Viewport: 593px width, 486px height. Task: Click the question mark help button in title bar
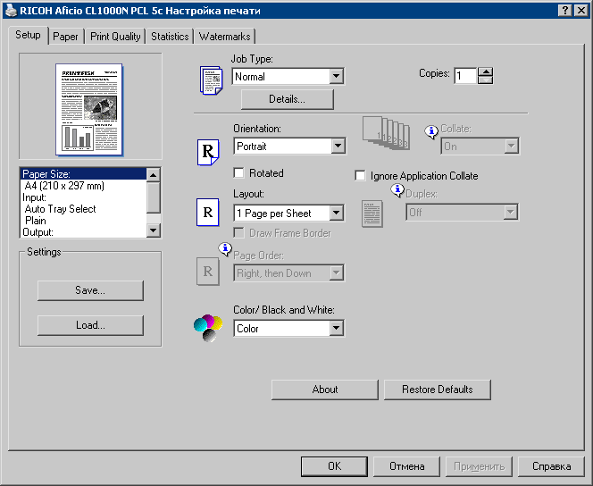pyautogui.click(x=564, y=10)
